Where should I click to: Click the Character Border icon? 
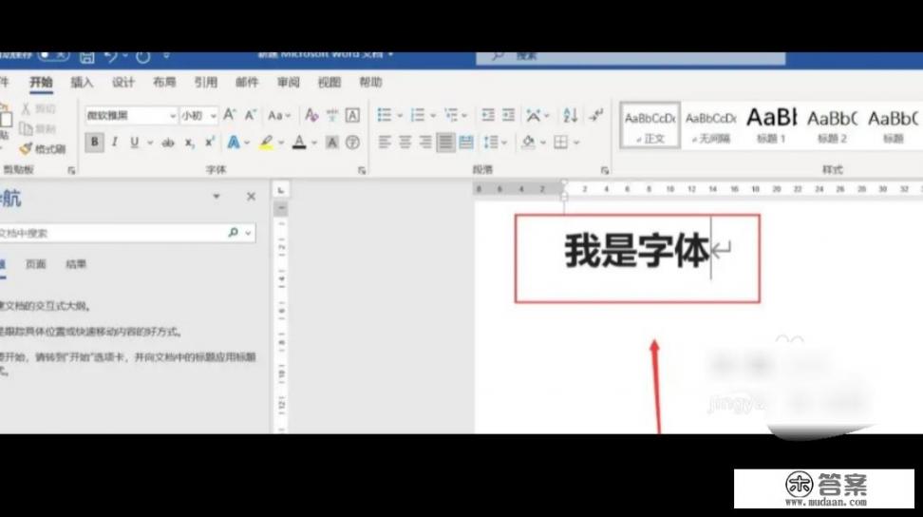(x=352, y=115)
